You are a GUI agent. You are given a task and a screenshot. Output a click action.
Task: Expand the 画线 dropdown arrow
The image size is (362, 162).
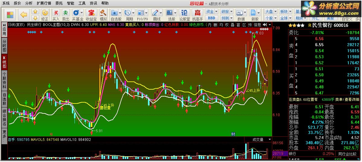161,12
